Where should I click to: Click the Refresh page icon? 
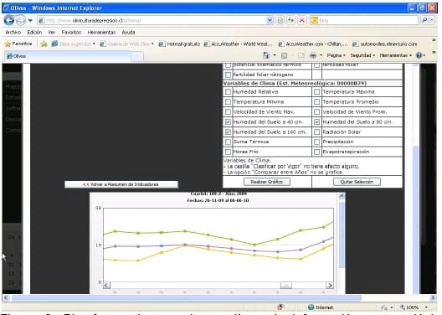[x=291, y=20]
